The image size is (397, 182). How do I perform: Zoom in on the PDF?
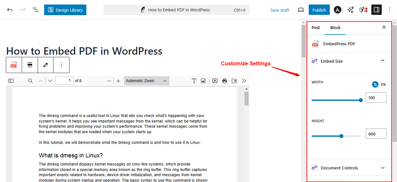[x=118, y=81]
